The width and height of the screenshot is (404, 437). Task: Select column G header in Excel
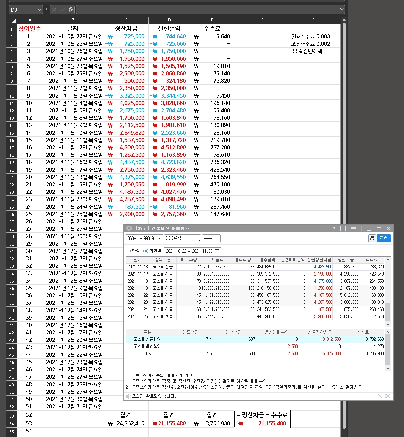(x=313, y=20)
